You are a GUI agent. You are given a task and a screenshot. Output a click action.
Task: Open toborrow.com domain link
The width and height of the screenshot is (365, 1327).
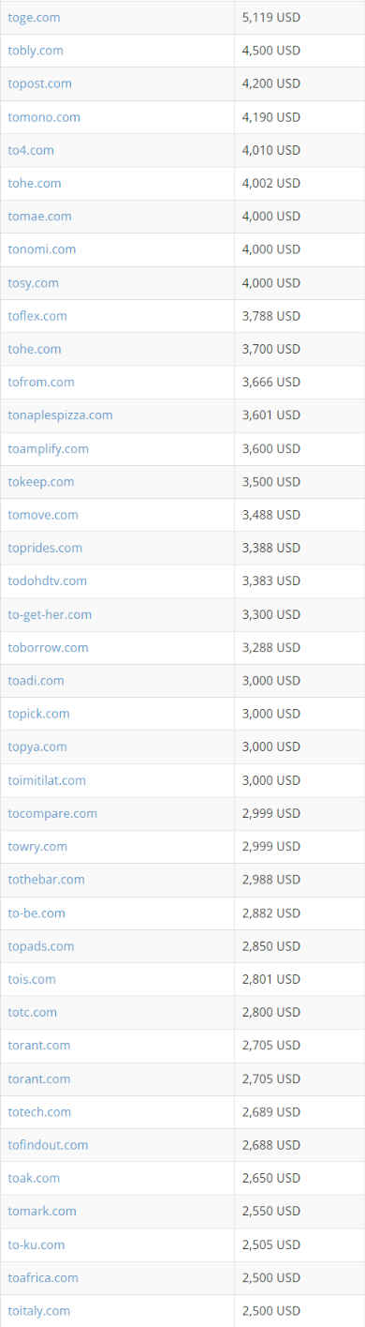[x=49, y=647]
